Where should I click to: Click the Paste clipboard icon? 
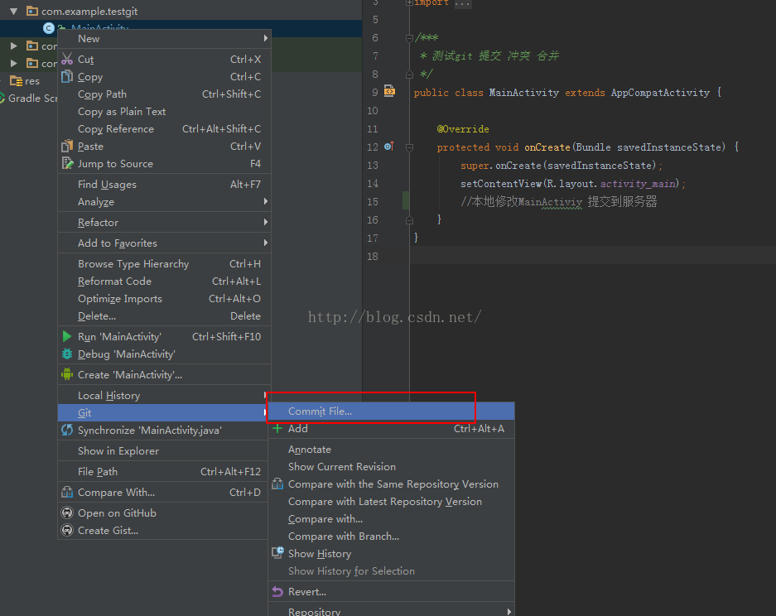point(67,147)
